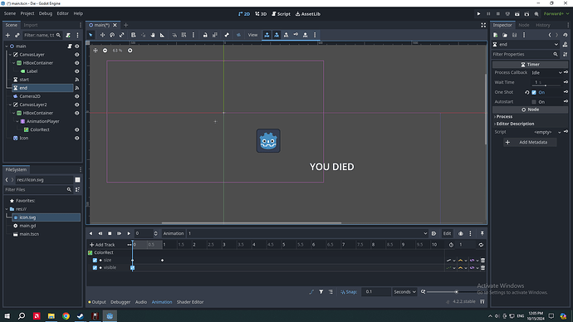Click Add Track button
Screen dimensions: 573x322
[102, 245]
